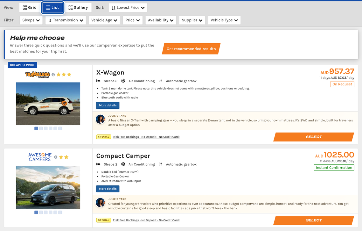
Task: Expand the Supplier filter
Action: coord(192,20)
